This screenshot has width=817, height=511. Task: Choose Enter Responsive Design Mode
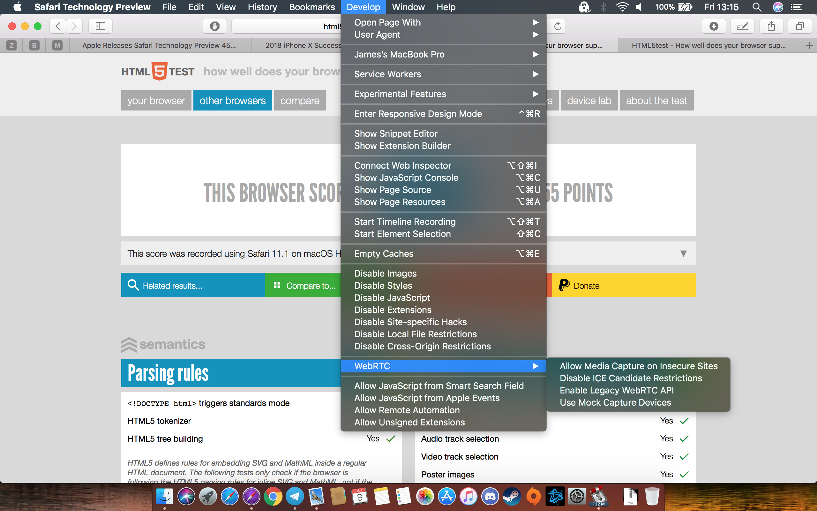(443, 114)
